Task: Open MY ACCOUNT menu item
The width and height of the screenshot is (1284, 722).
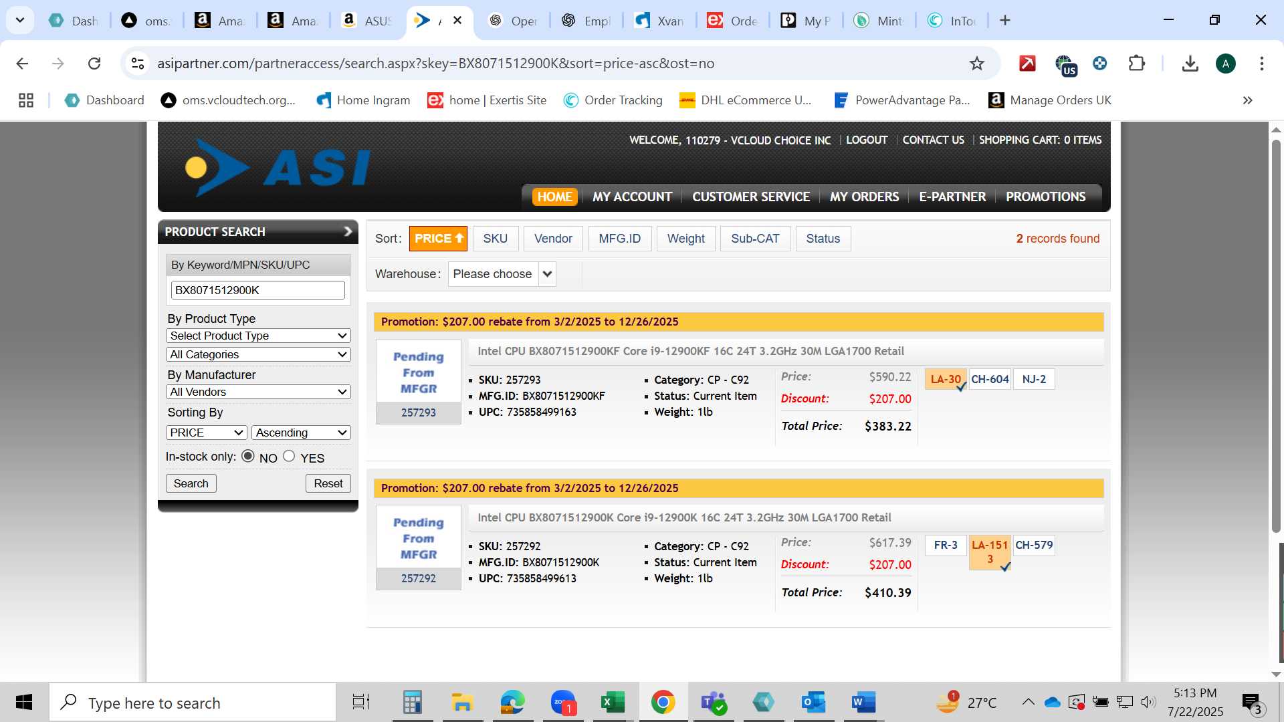Action: [x=632, y=197]
